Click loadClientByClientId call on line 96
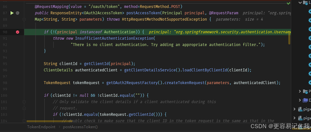The width and height of the screenshot is (311, 132). [x=205, y=70]
